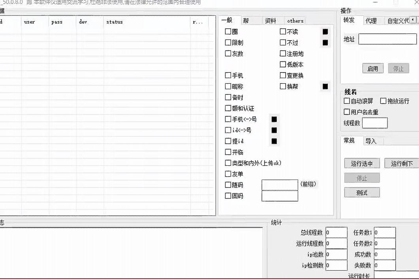Tick the 圈 checkbox

tap(228, 32)
